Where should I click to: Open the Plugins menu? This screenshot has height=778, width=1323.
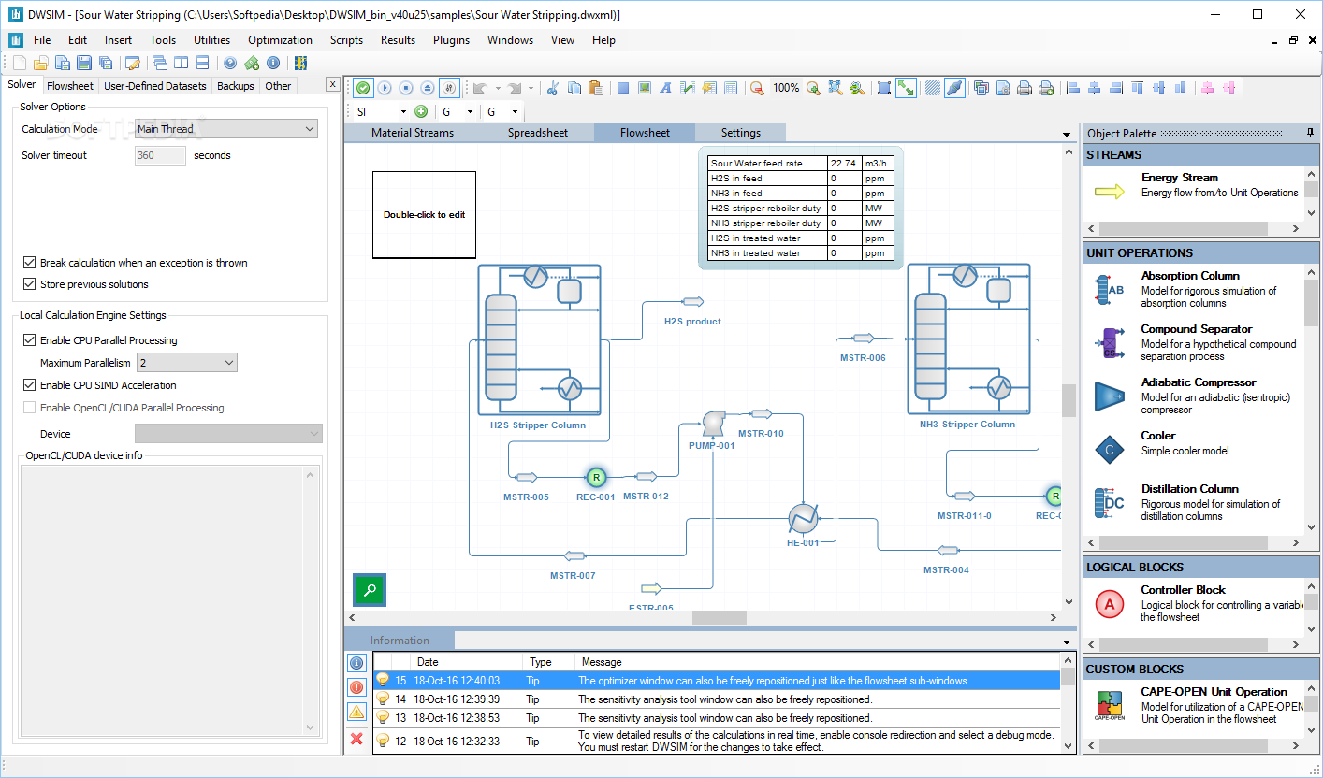[x=451, y=40]
